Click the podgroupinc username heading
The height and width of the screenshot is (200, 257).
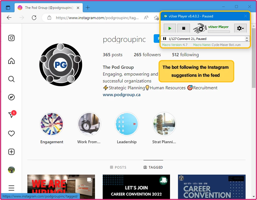click(124, 39)
